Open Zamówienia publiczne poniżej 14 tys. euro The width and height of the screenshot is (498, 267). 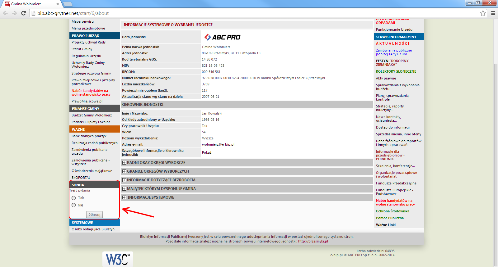pos(394,52)
